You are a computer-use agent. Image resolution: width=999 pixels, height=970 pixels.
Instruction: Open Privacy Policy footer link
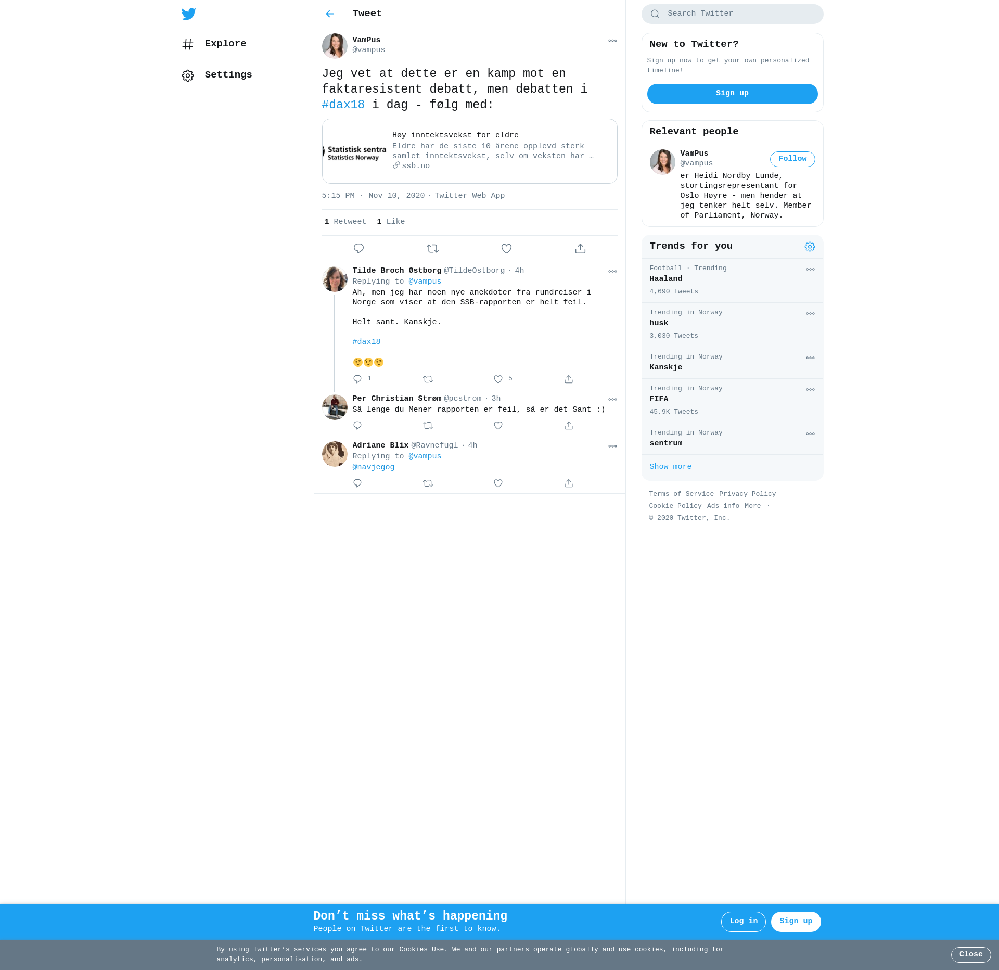(747, 494)
